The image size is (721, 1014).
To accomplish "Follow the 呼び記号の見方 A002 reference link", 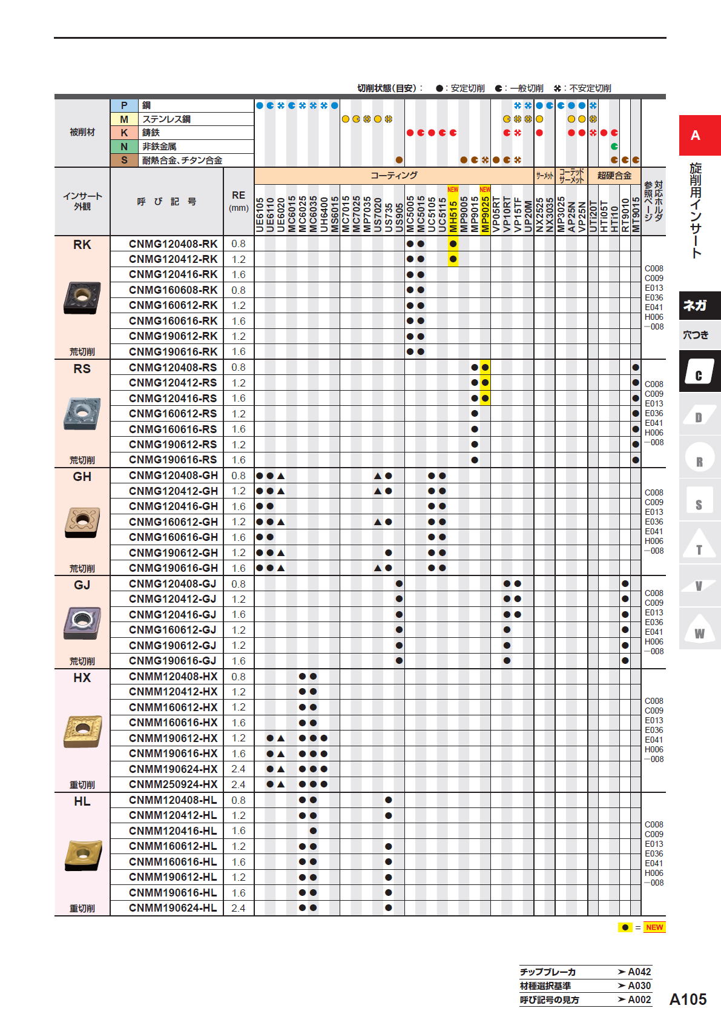I will 585,999.
